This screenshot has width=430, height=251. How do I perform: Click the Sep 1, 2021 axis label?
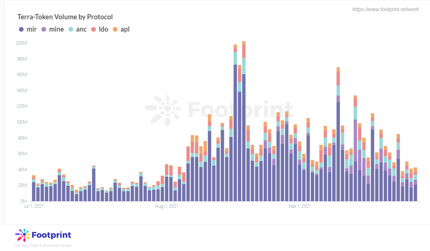(299, 206)
